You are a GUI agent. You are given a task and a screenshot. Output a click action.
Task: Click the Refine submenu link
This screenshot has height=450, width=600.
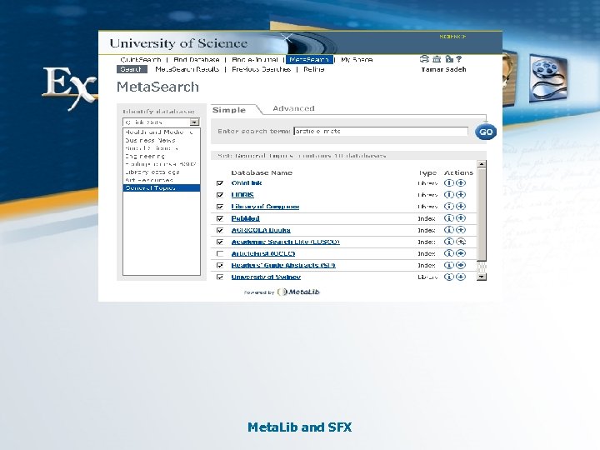(314, 69)
